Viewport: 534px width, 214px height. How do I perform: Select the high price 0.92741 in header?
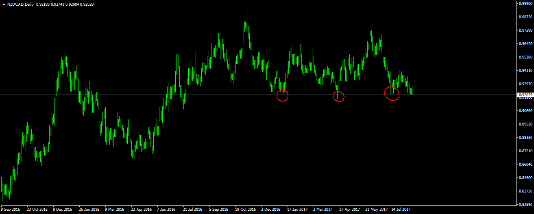click(57, 4)
